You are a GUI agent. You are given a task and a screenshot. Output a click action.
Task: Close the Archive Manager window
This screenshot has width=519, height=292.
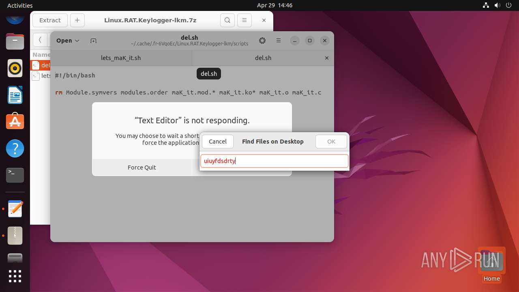tap(264, 20)
